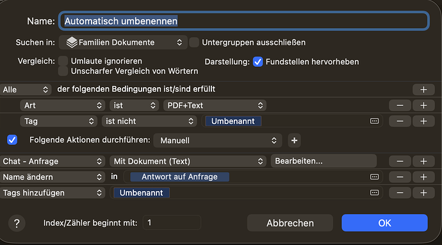The image size is (442, 245).
Task: Open the 'Tag' attribute dropdown
Action: click(x=58, y=121)
